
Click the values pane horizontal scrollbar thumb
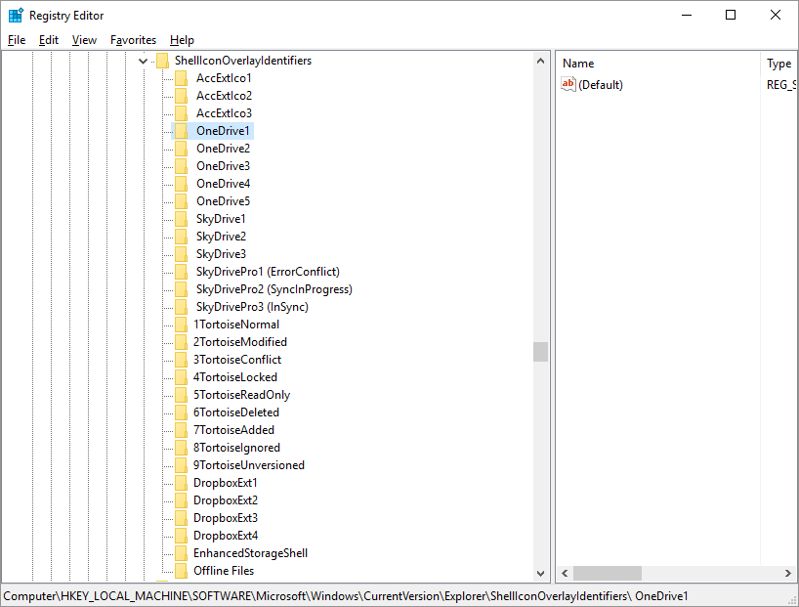click(608, 574)
